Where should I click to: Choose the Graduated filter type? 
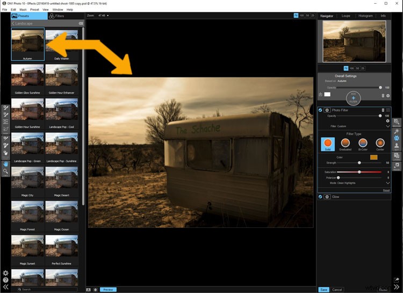(x=345, y=144)
